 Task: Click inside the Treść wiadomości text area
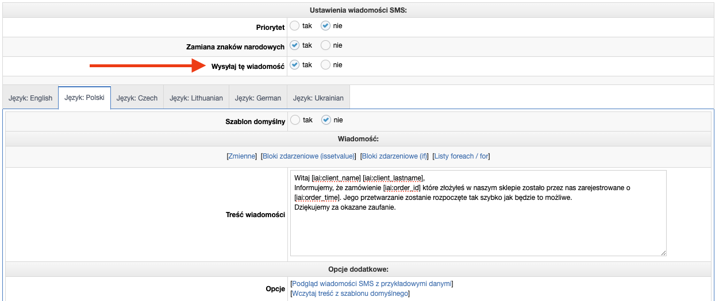(478, 230)
